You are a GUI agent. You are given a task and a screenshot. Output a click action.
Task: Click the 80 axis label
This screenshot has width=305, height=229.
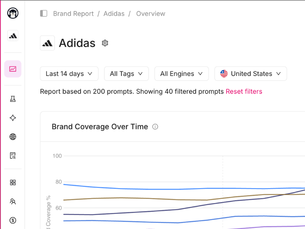59,182
